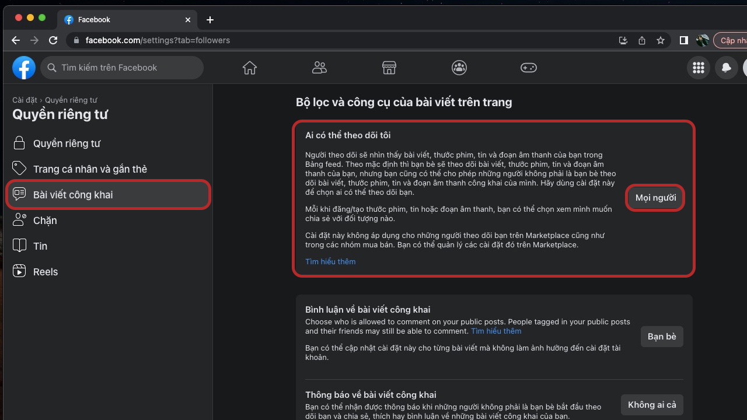
Task: Click 'Tìm hiểu thêm' in comments section
Action: click(496, 331)
